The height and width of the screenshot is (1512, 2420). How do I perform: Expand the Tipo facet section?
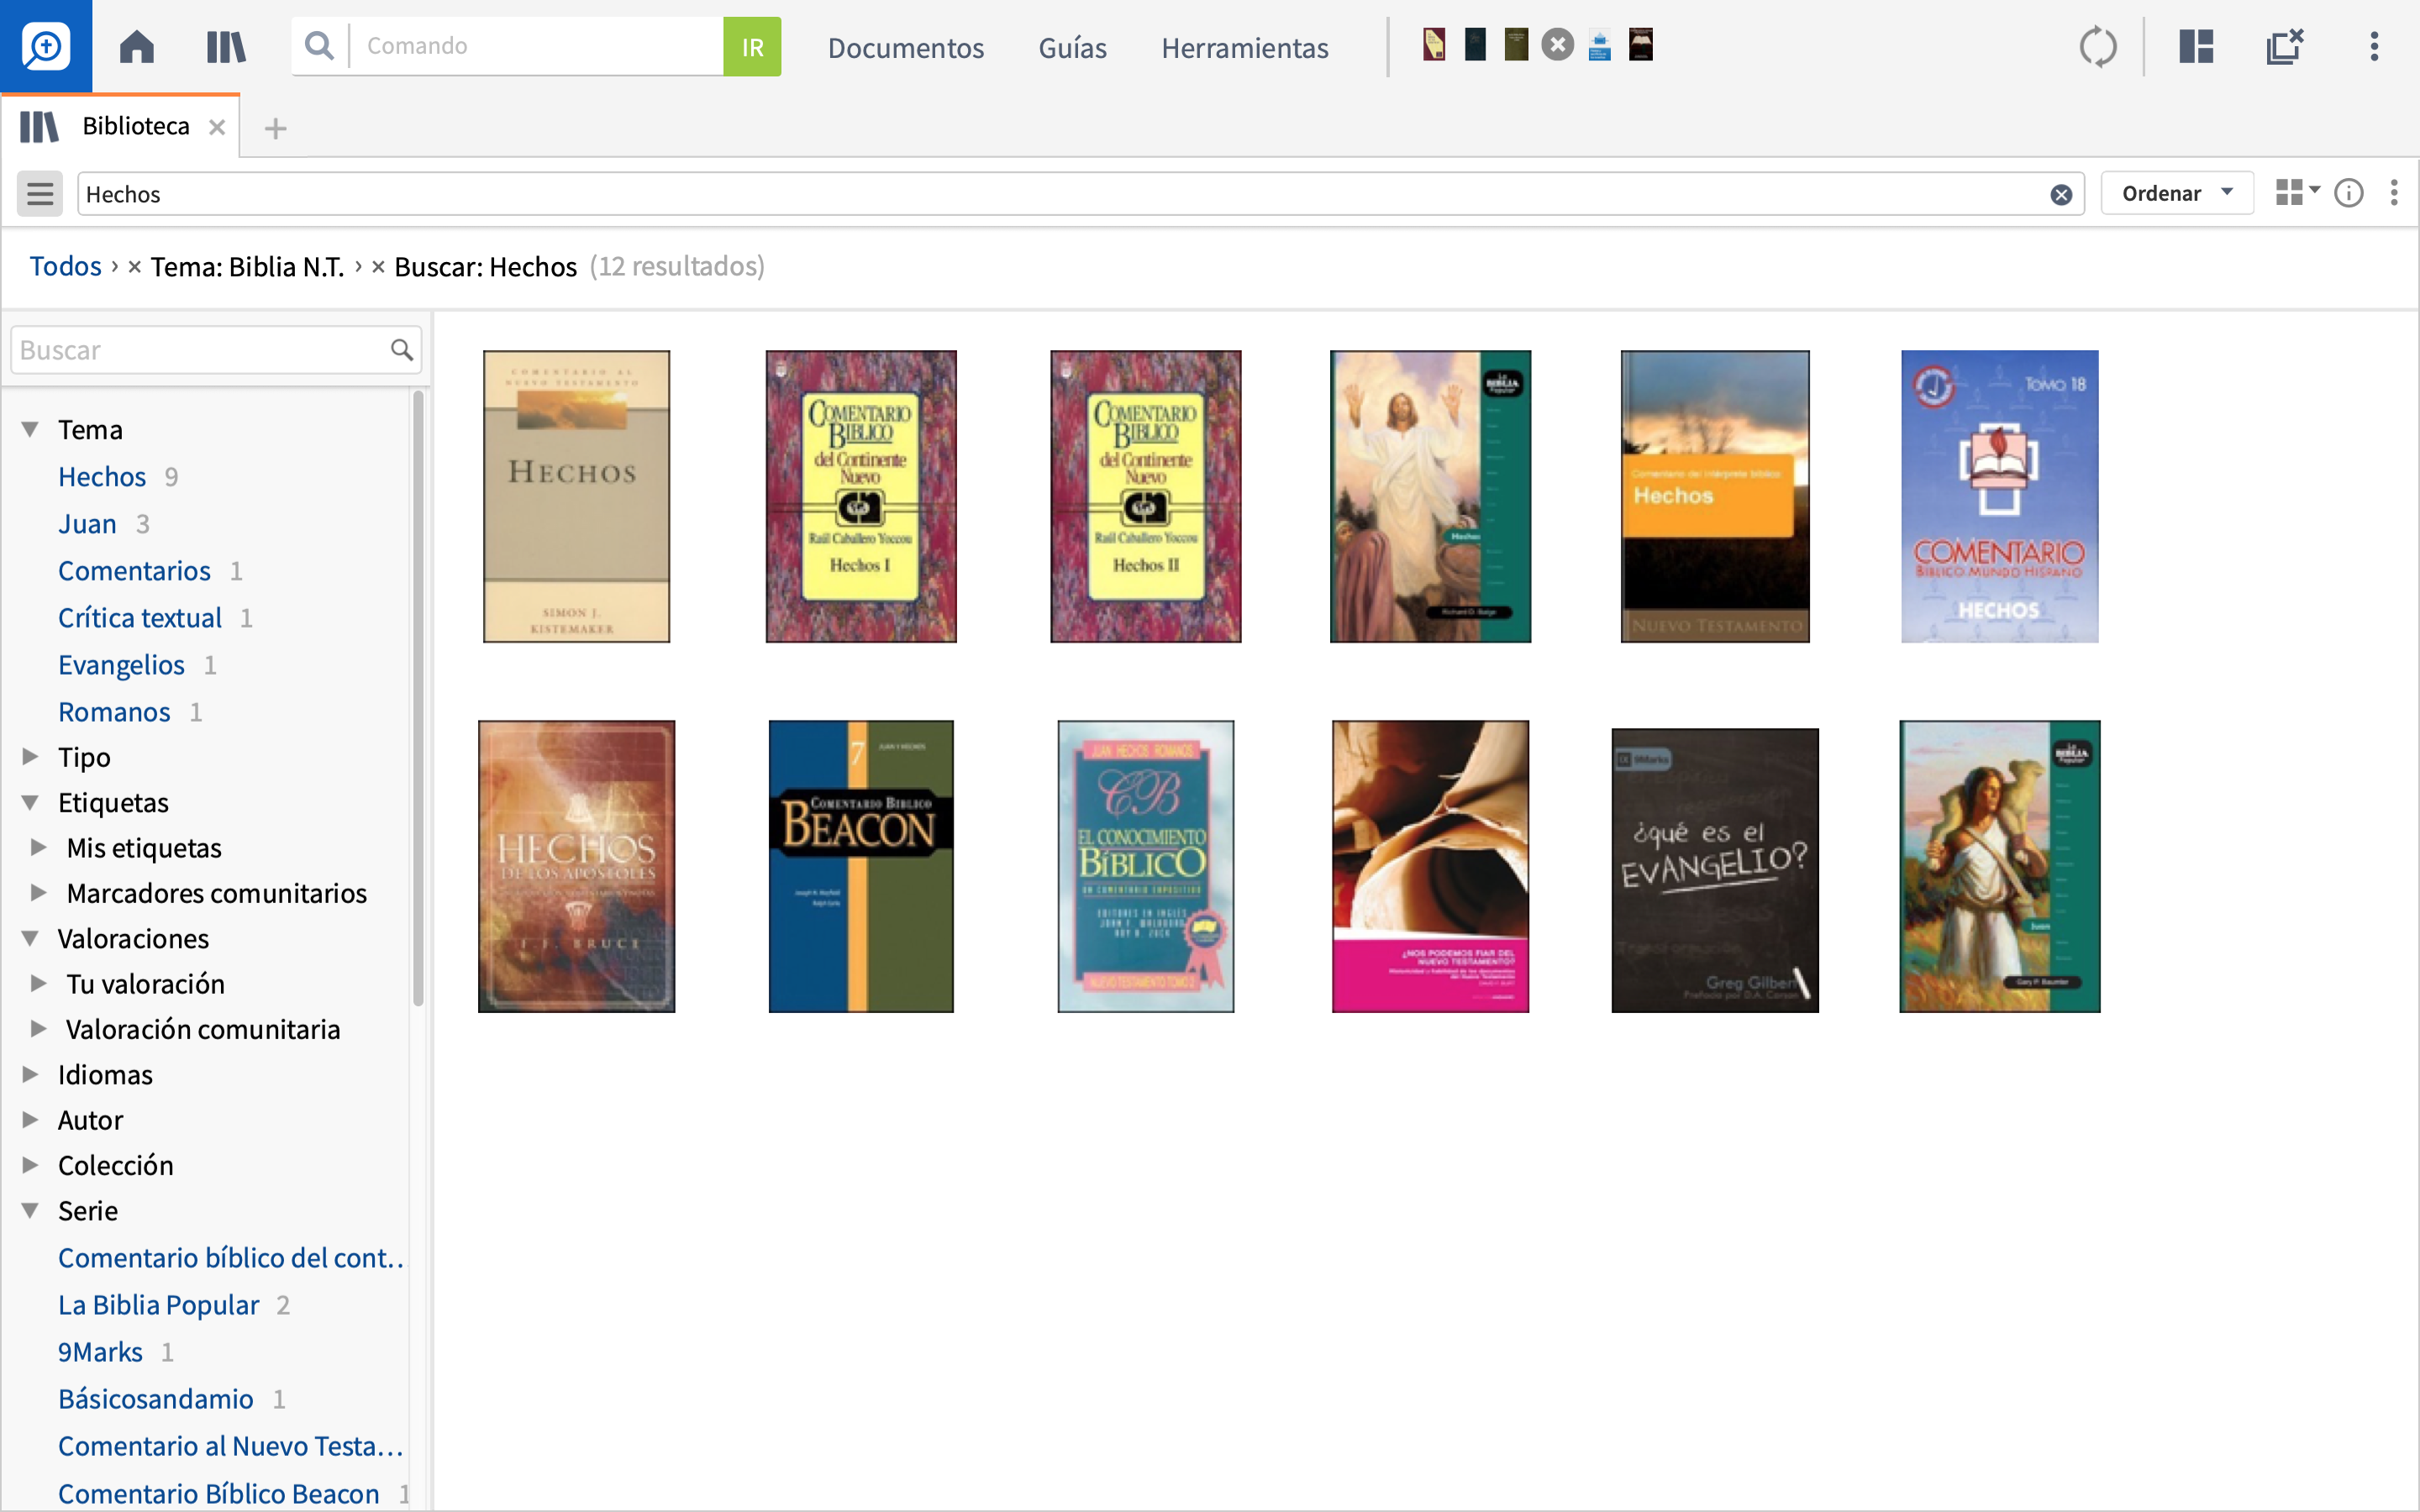[x=30, y=757]
